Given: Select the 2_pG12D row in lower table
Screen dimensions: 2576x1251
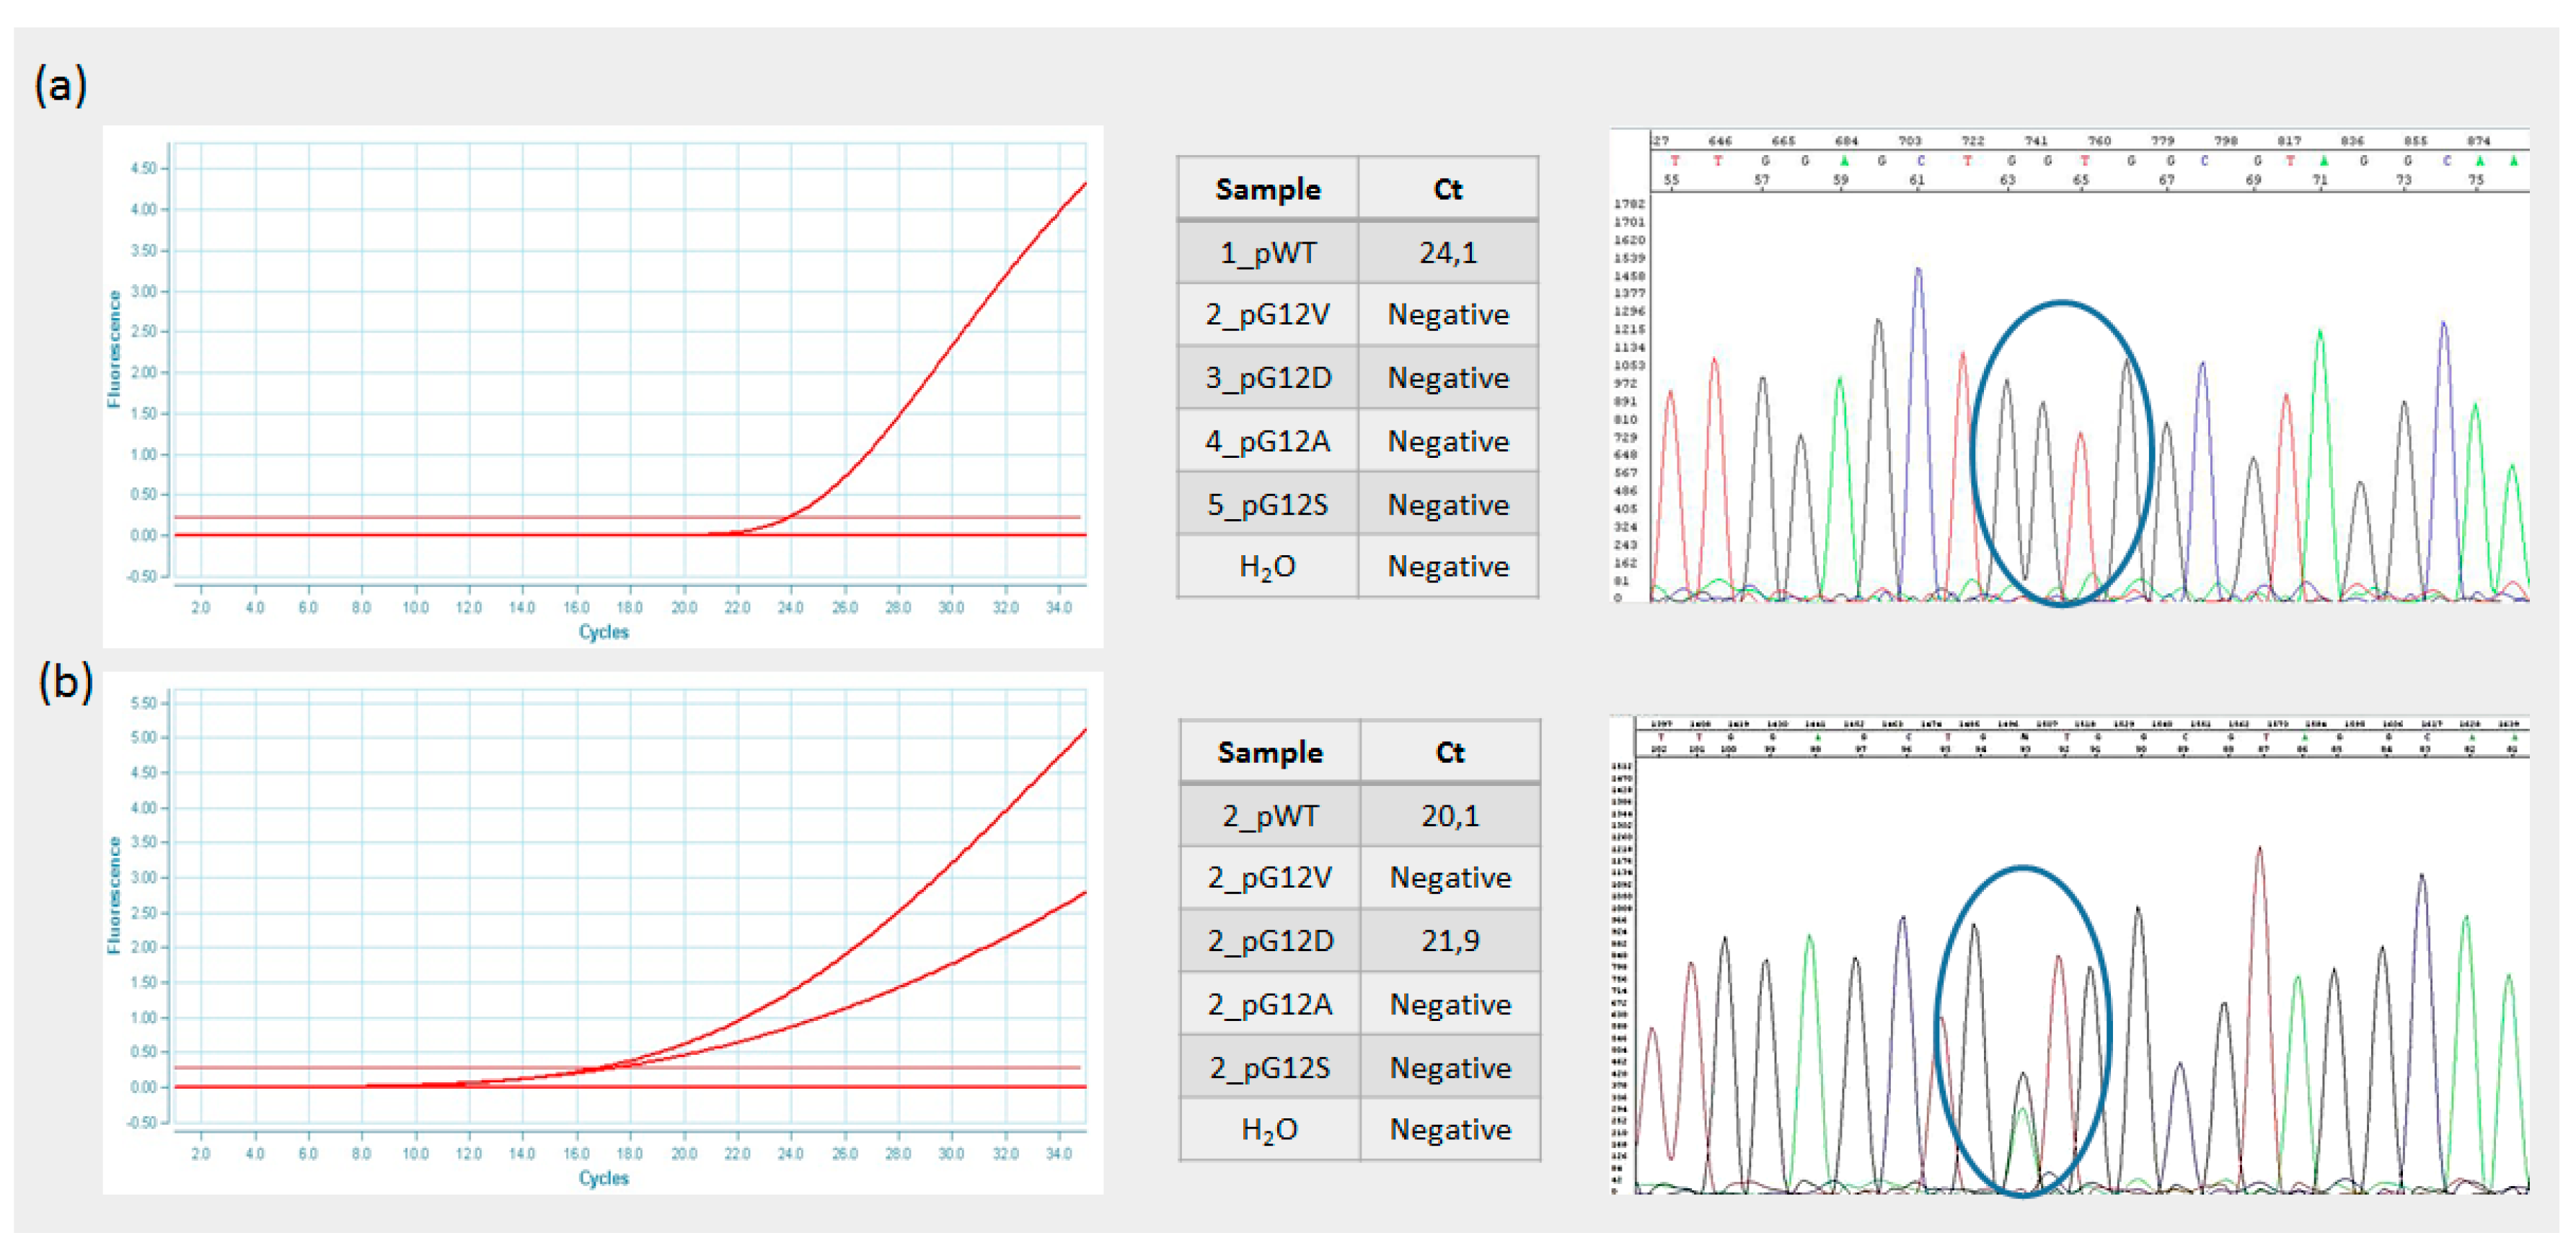Looking at the screenshot, I should [1270, 941].
